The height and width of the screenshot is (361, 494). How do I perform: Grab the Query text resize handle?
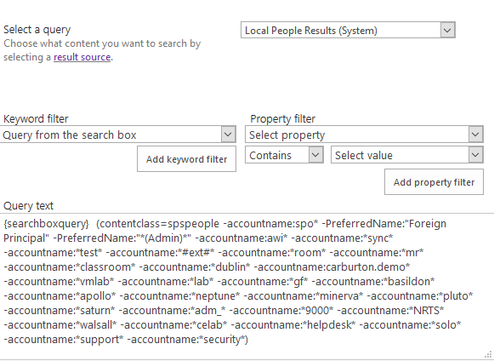tap(489, 354)
